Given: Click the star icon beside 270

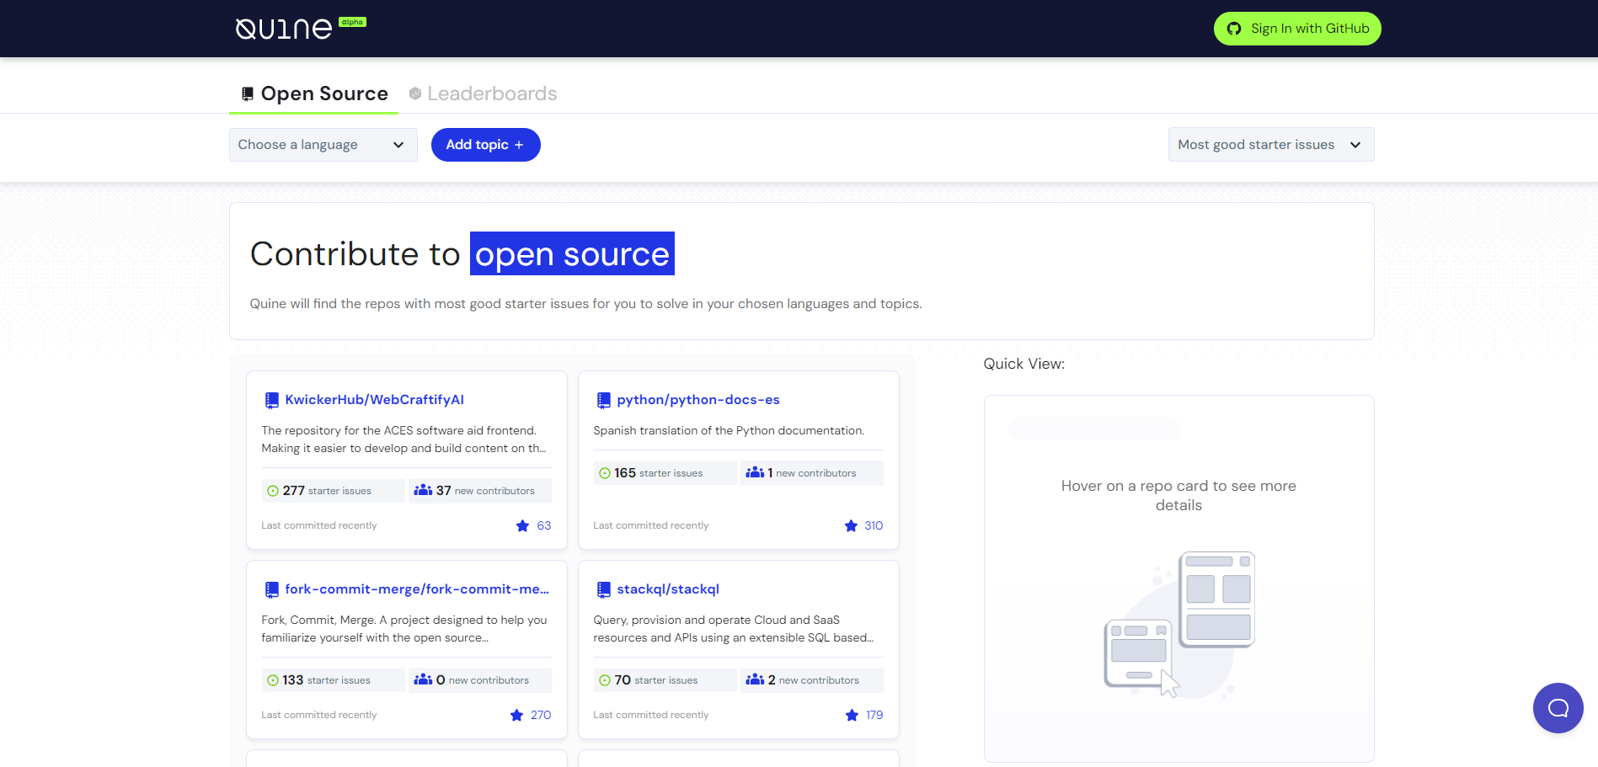Looking at the screenshot, I should (x=516, y=716).
